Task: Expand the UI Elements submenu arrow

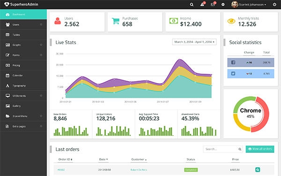Action: click(41, 96)
